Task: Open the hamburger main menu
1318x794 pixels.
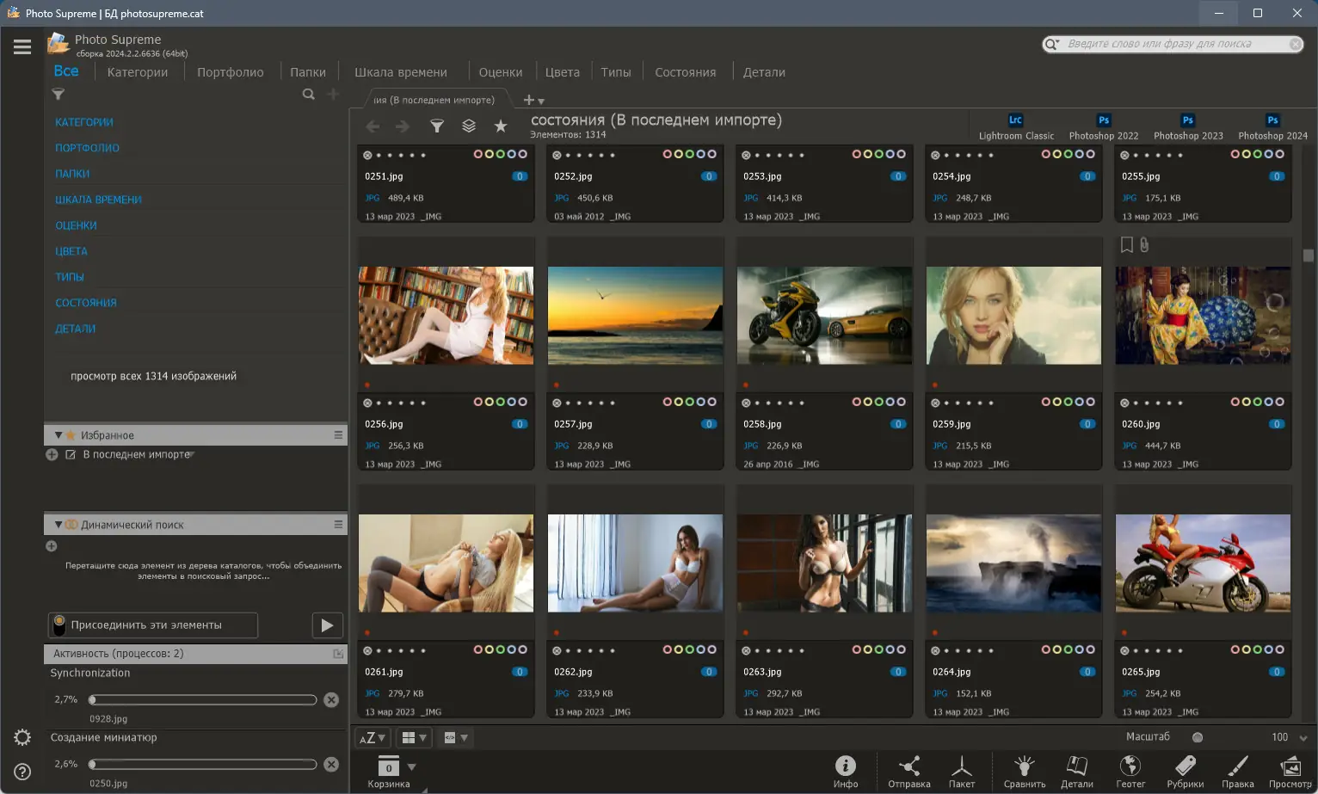Action: (x=22, y=47)
